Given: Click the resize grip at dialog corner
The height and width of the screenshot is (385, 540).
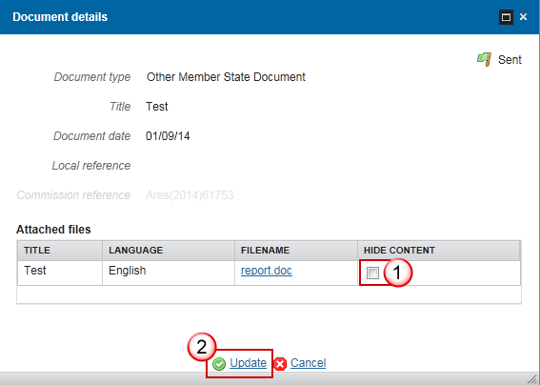Looking at the screenshot, I should [x=532, y=378].
